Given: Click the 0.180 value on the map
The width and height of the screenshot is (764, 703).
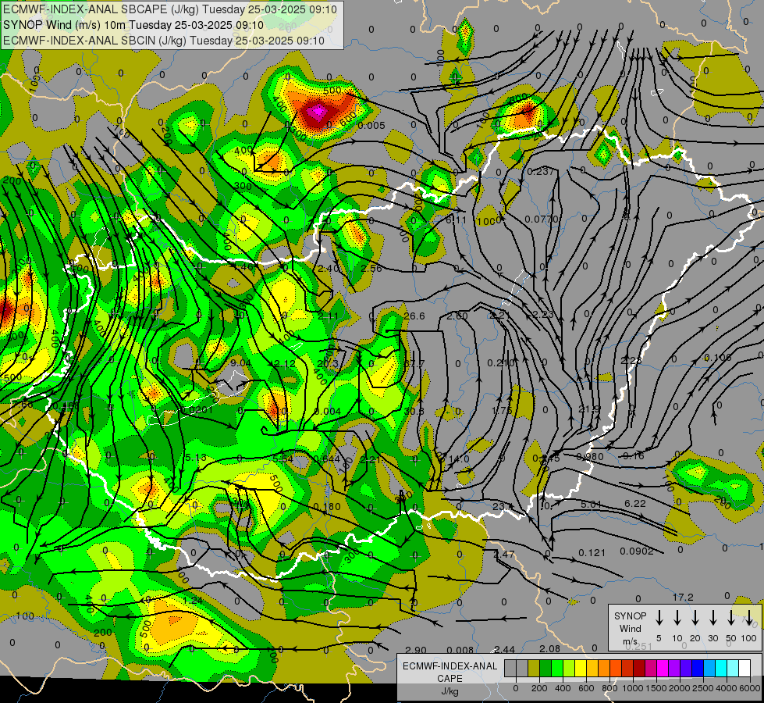Looking at the screenshot, I should (x=327, y=506).
